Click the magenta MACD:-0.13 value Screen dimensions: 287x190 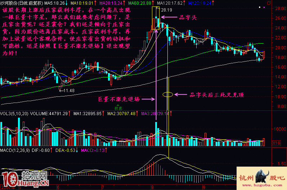click(93, 150)
